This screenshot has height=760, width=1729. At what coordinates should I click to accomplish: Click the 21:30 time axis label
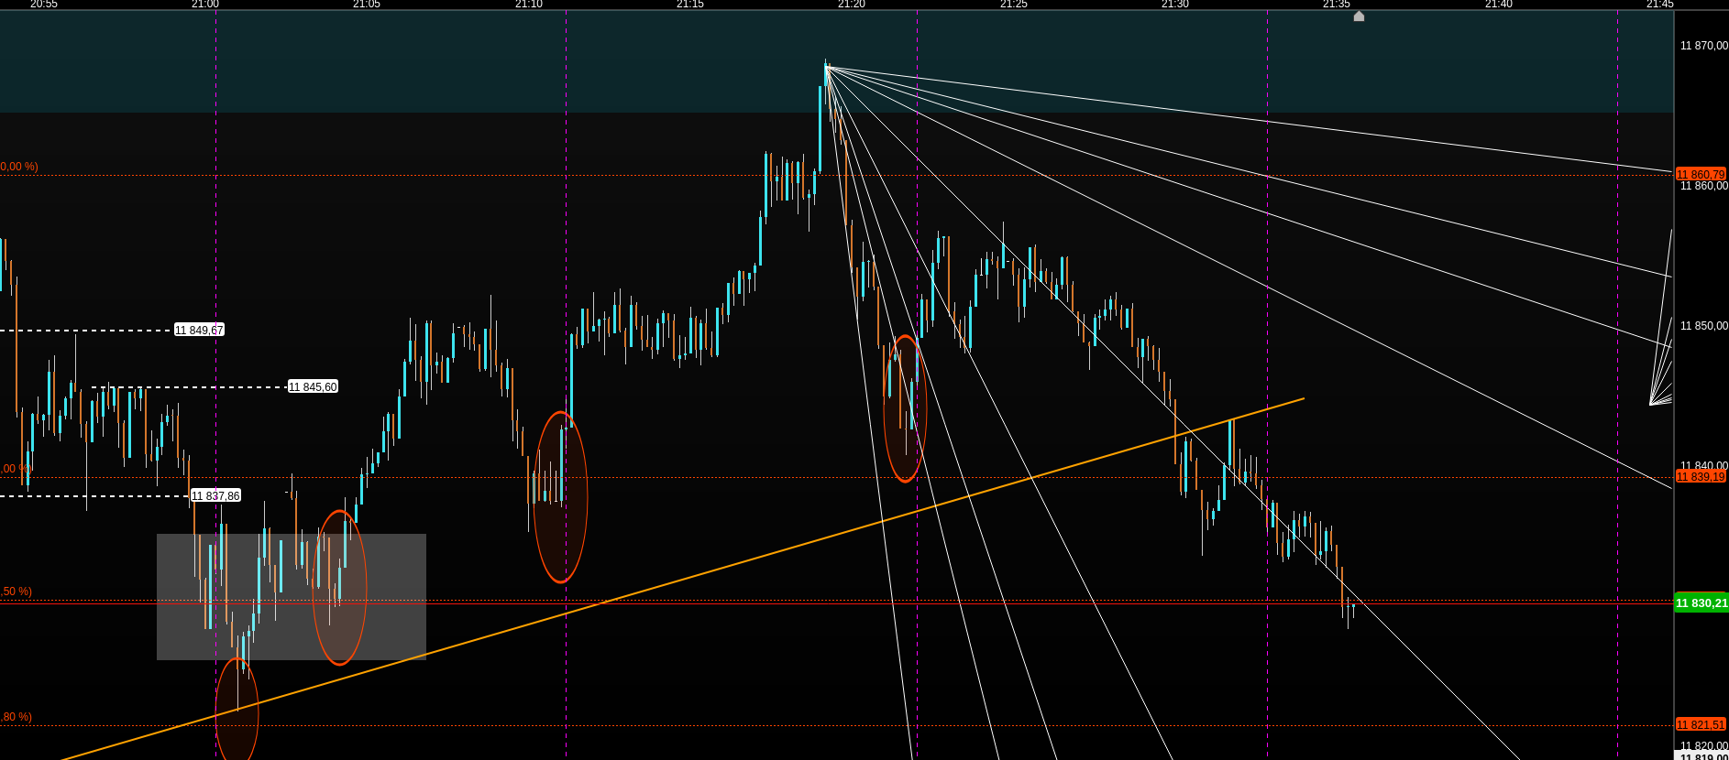[1175, 5]
